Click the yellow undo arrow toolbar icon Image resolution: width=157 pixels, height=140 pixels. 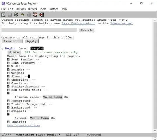pyautogui.click(x=22, y=15)
